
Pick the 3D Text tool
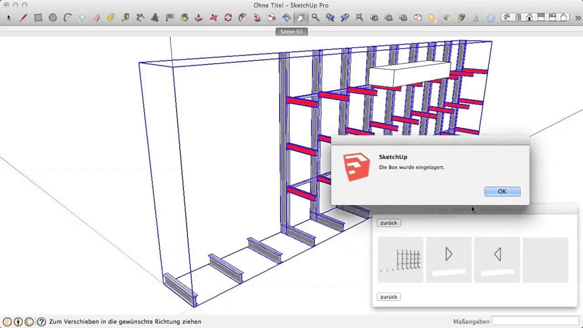coord(155,18)
